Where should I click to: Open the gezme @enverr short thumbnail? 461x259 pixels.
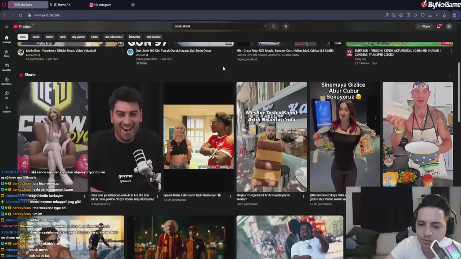pos(125,137)
